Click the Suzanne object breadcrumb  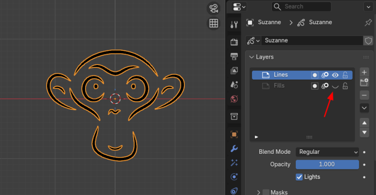264,22
